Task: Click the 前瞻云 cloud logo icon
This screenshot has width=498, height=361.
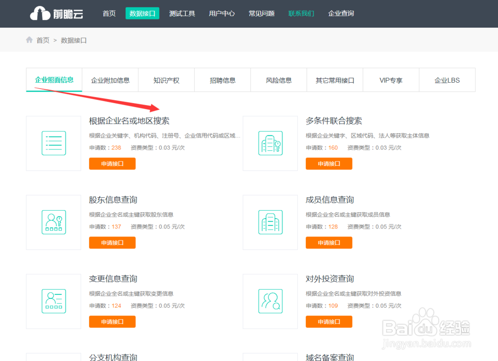Action: (41, 13)
